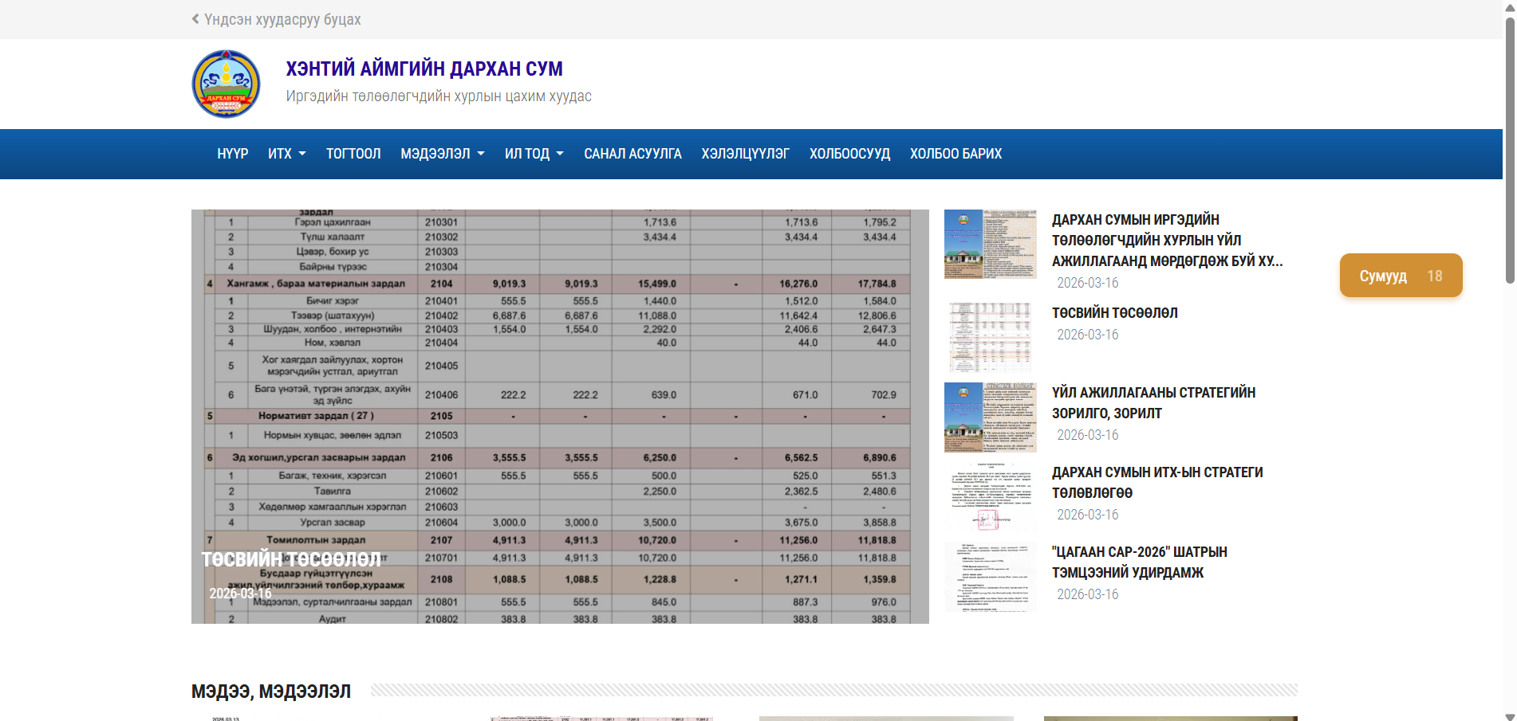Open the ХОЛБОО БАРИХ contact page
This screenshot has width=1517, height=721.
point(956,154)
